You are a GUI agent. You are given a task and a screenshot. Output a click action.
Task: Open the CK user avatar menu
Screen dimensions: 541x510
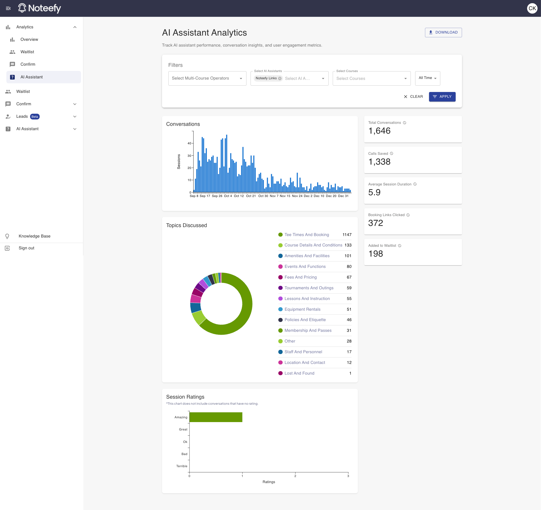coord(532,8)
